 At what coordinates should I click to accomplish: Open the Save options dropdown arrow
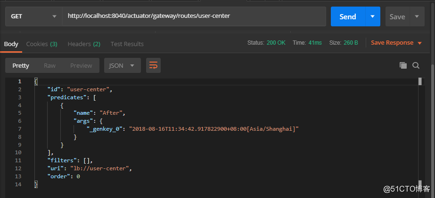[417, 16]
